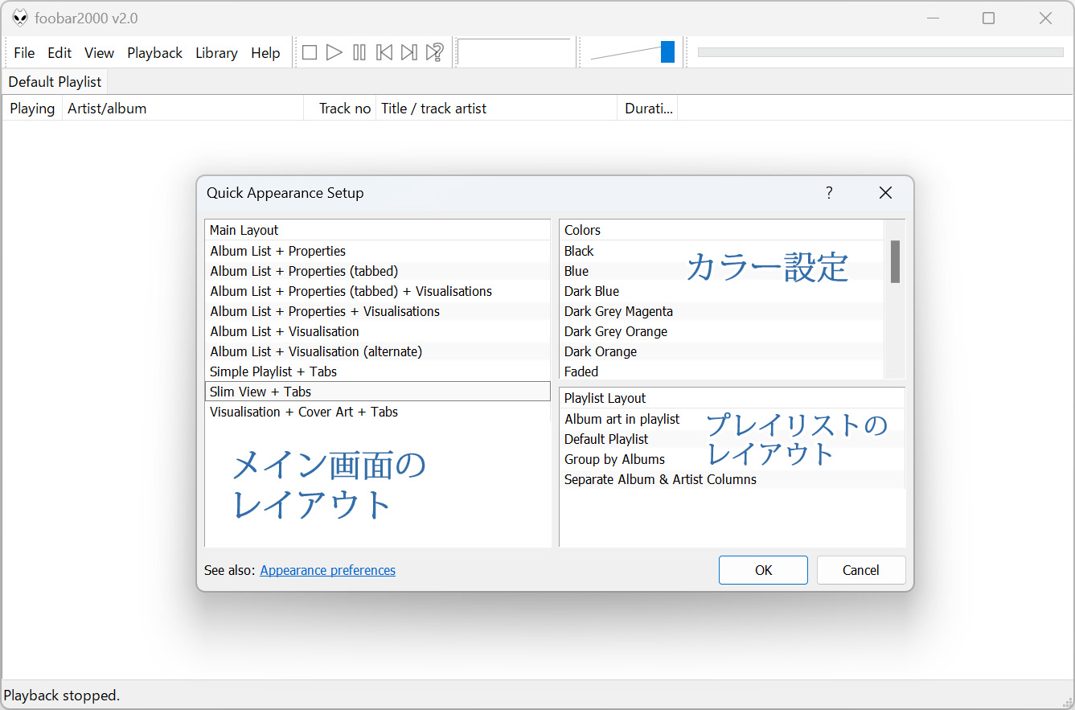Select Album art in playlist layout

point(732,419)
